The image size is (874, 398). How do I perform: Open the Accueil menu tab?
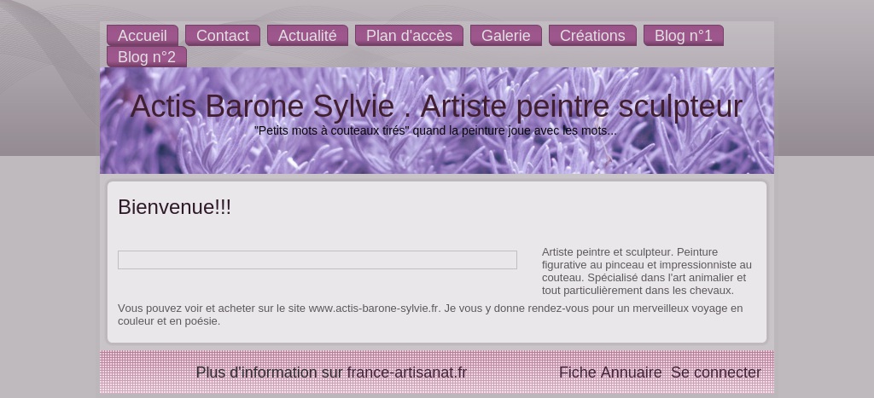click(x=143, y=36)
